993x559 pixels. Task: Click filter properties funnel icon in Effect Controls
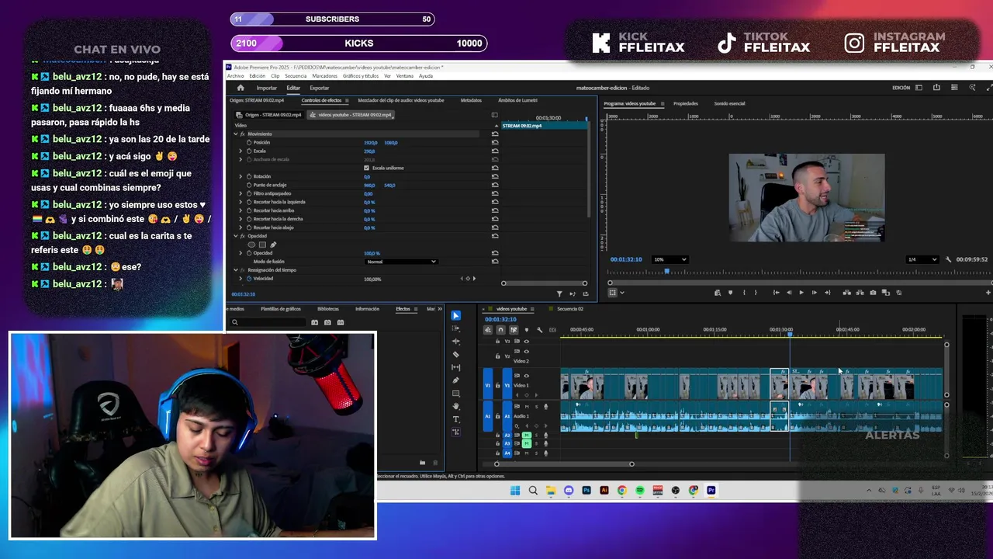click(559, 293)
